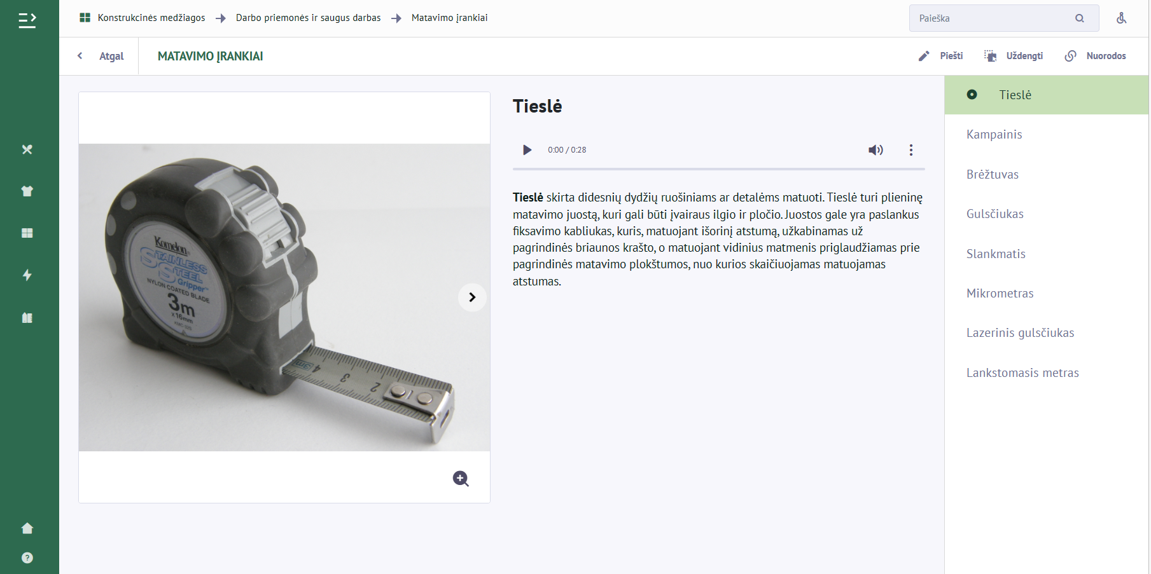Select the lightning bolt sidebar icon
Screen dimensions: 1151x574
27,275
